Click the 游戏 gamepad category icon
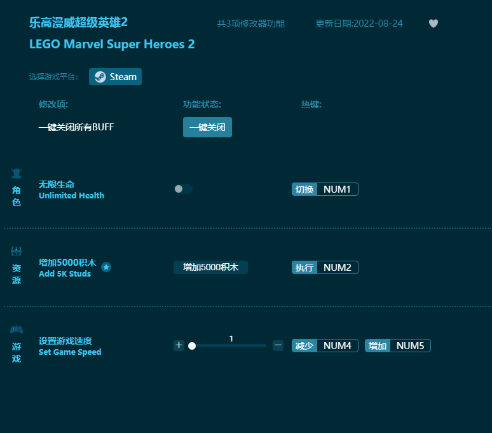The width and height of the screenshot is (492, 433). pyautogui.click(x=17, y=329)
